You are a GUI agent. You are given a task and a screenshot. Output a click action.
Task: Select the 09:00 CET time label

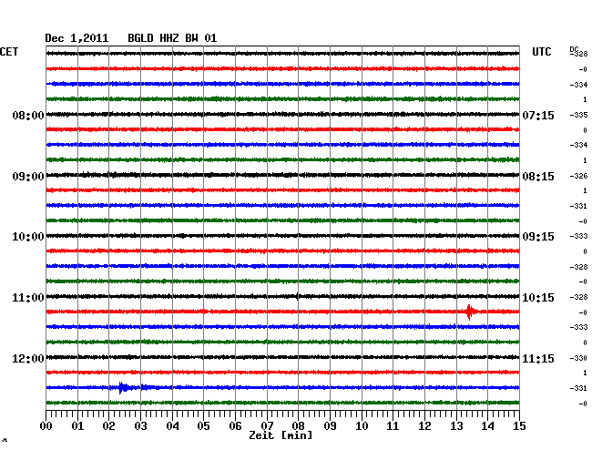(27, 176)
